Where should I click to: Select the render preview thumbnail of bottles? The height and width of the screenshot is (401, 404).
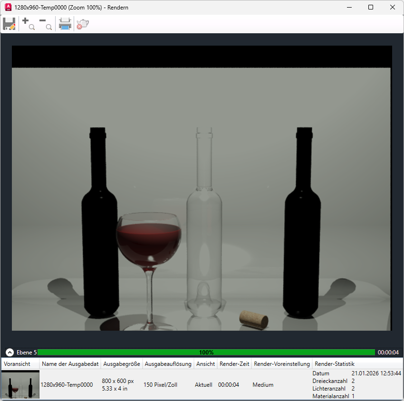coord(20,384)
